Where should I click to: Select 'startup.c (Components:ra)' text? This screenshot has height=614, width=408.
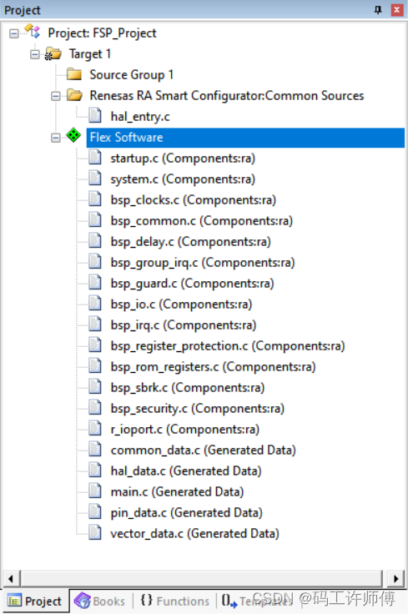coord(183,159)
